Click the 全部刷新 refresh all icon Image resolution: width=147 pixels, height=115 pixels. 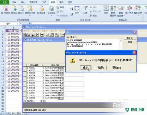pyautogui.click(x=51, y=8)
